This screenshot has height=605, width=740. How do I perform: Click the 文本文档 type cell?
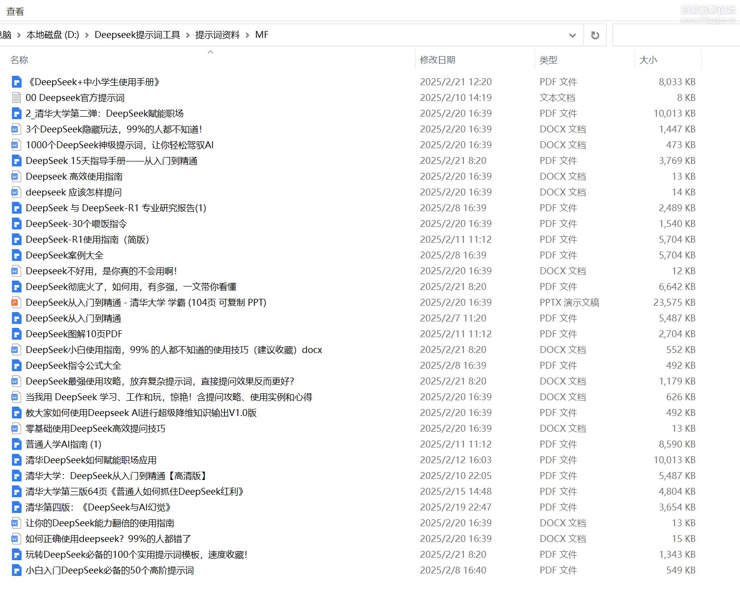click(557, 97)
